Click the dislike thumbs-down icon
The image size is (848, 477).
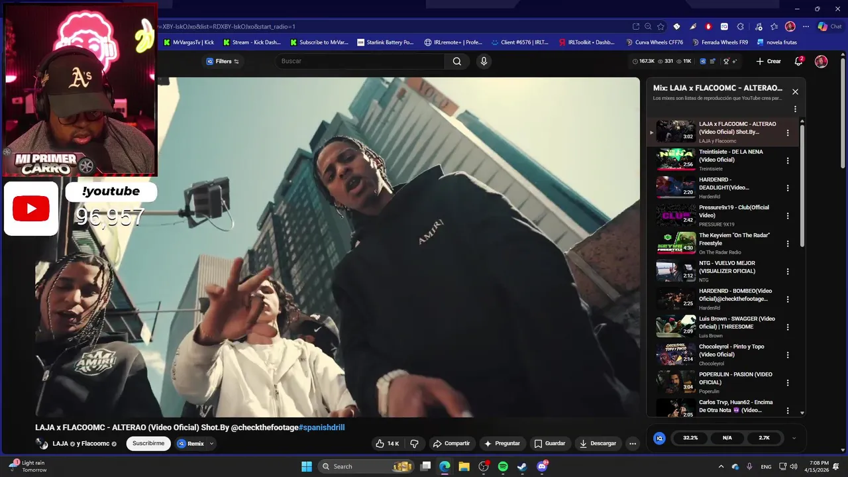click(x=415, y=443)
